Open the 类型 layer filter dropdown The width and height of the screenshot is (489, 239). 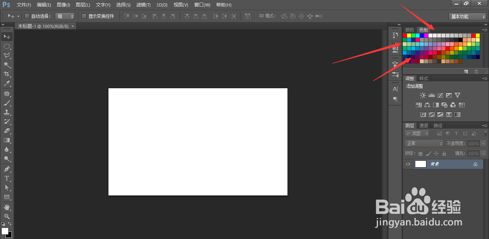coord(417,134)
